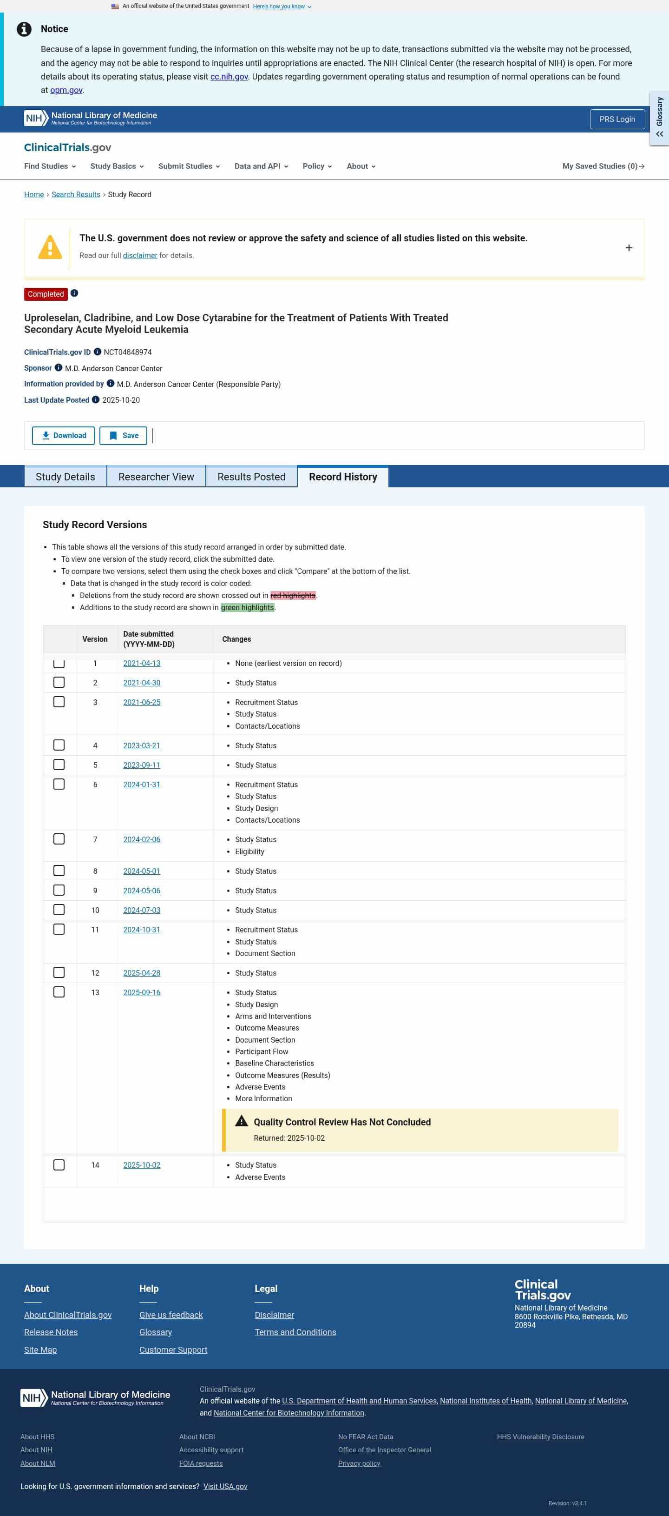Click the US flag icon in the banner
This screenshot has height=1516, width=669.
pos(115,7)
